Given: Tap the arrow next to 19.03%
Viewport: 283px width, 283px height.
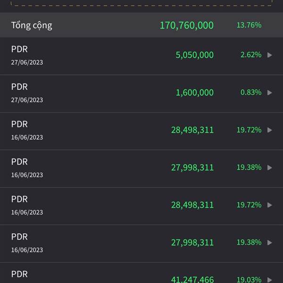Looking at the screenshot, I should [269, 280].
